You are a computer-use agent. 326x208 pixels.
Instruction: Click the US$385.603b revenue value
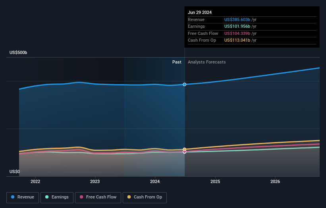pos(237,19)
